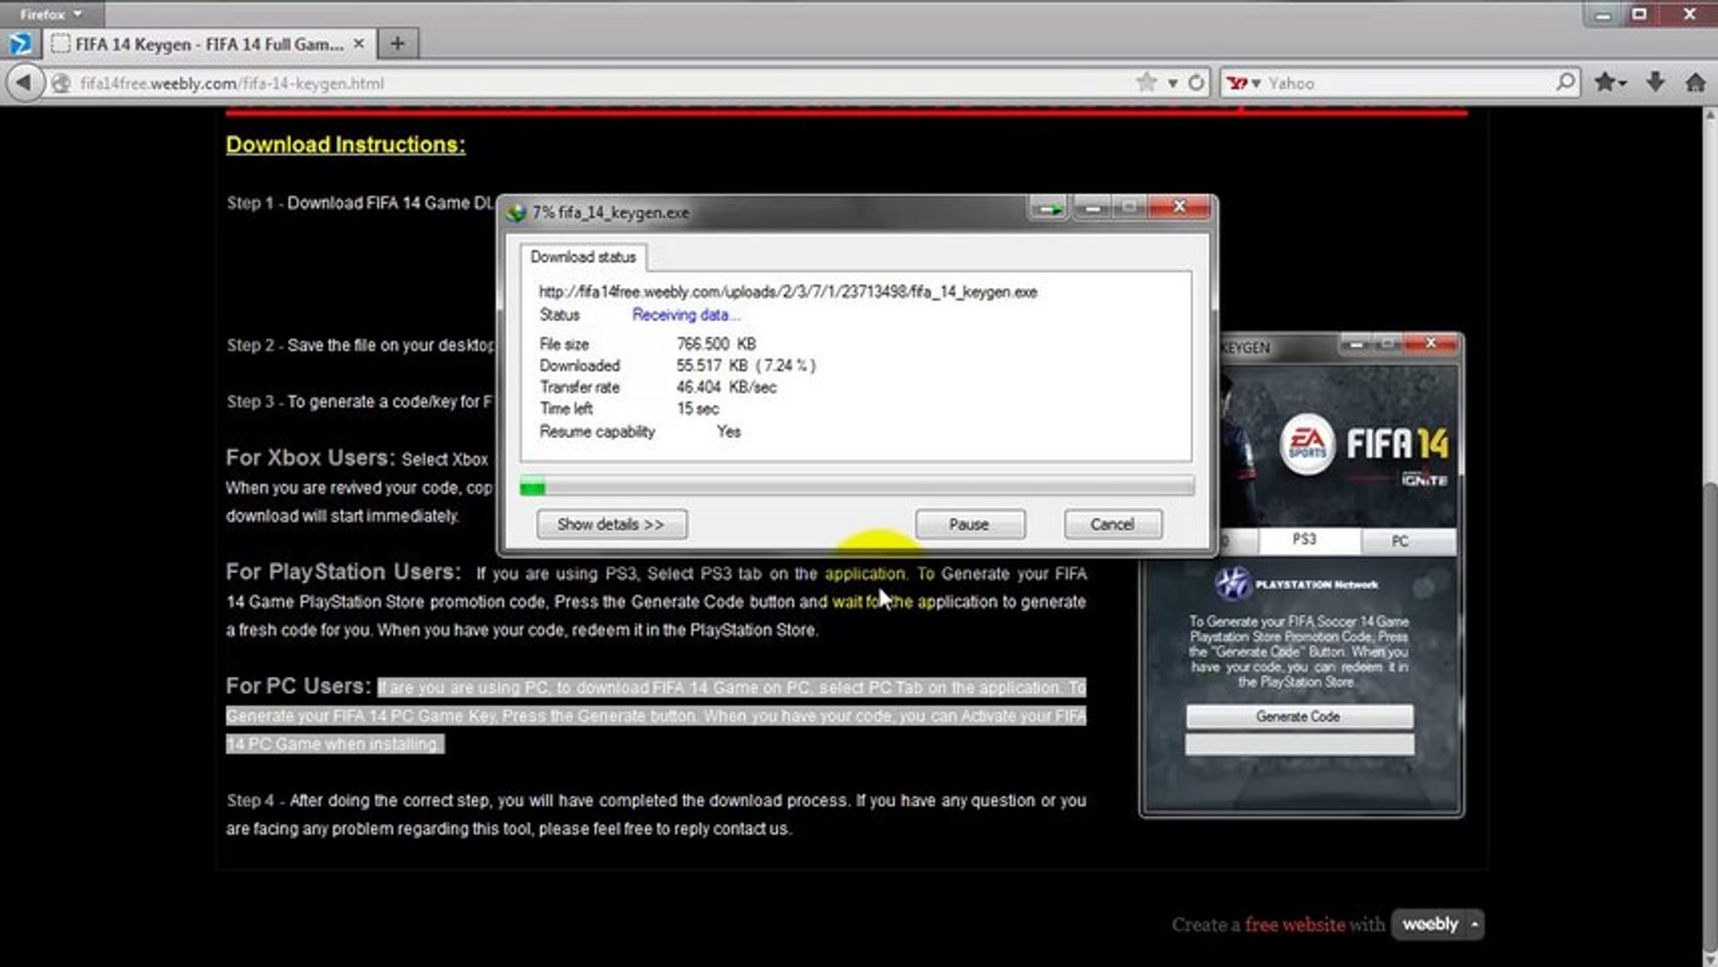This screenshot has height=967, width=1718.
Task: Cancel the keygen download
Action: tap(1113, 525)
